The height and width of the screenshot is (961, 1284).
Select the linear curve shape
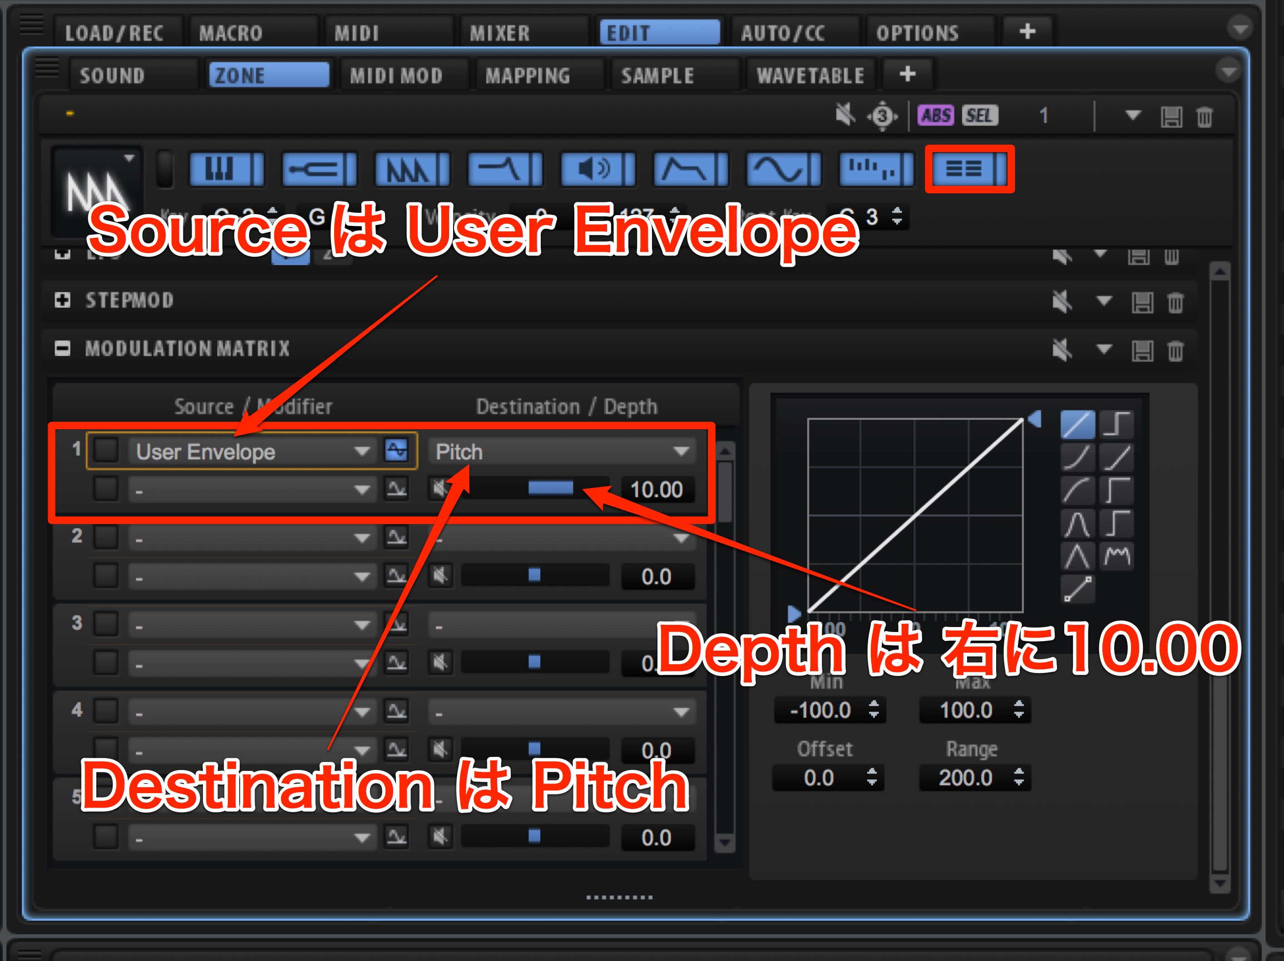pos(1078,424)
